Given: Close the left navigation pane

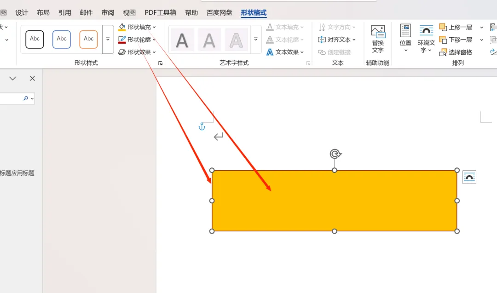Looking at the screenshot, I should 32,78.
